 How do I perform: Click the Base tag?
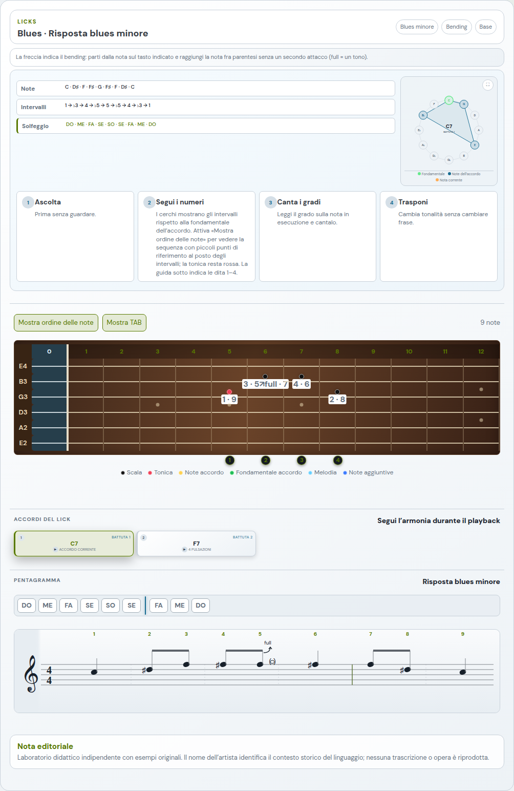click(486, 27)
